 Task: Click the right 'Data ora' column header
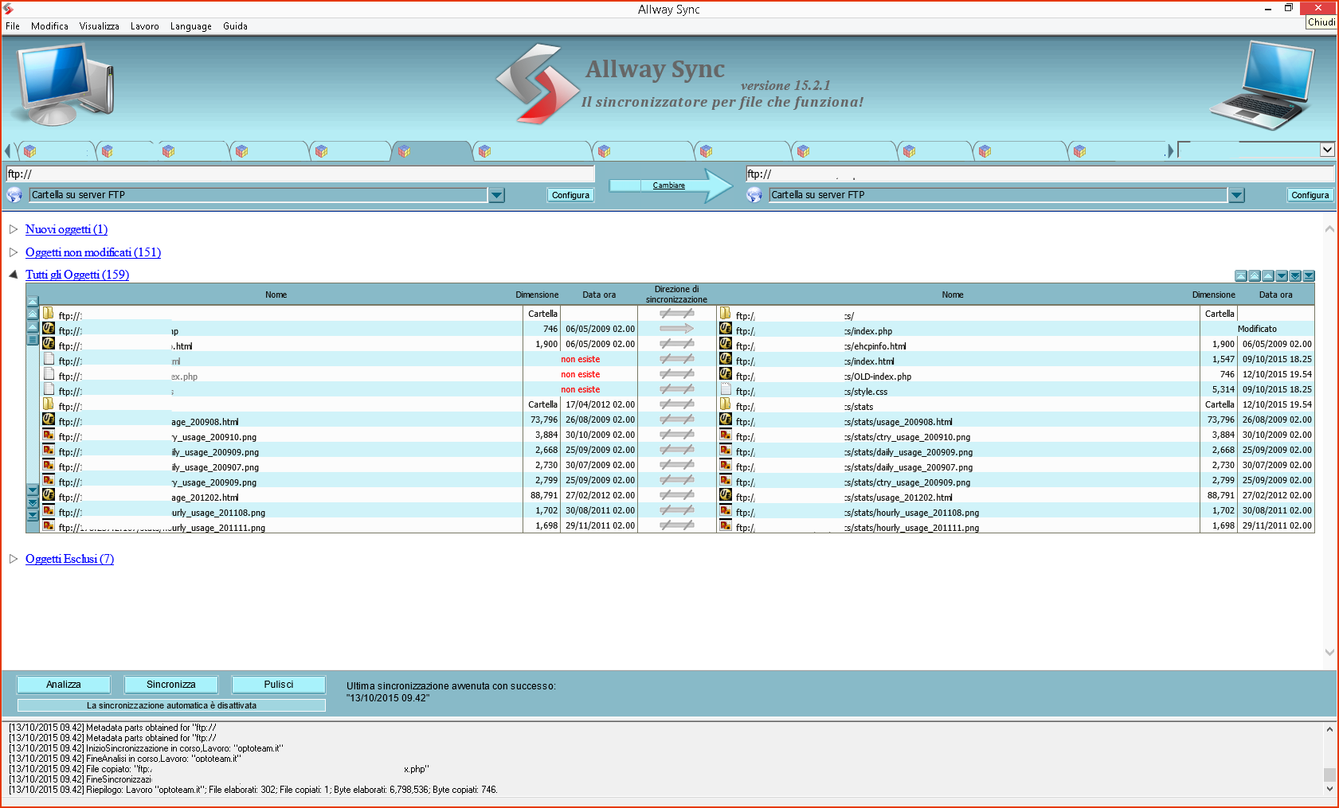tap(1275, 295)
